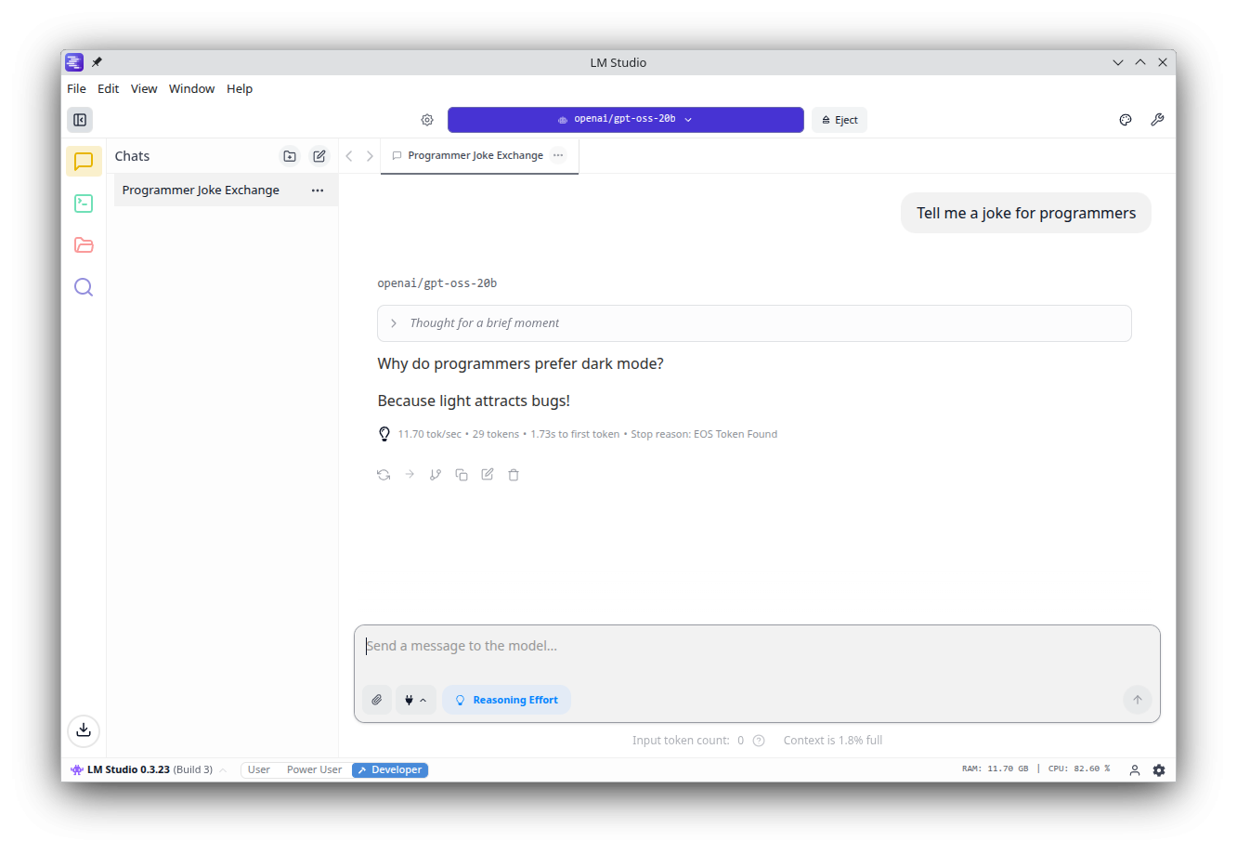Attach a file to message

click(376, 700)
